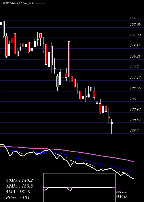Click the last white candlestick near 130.87
Viewport: 144px width, 202px height.
click(112, 123)
